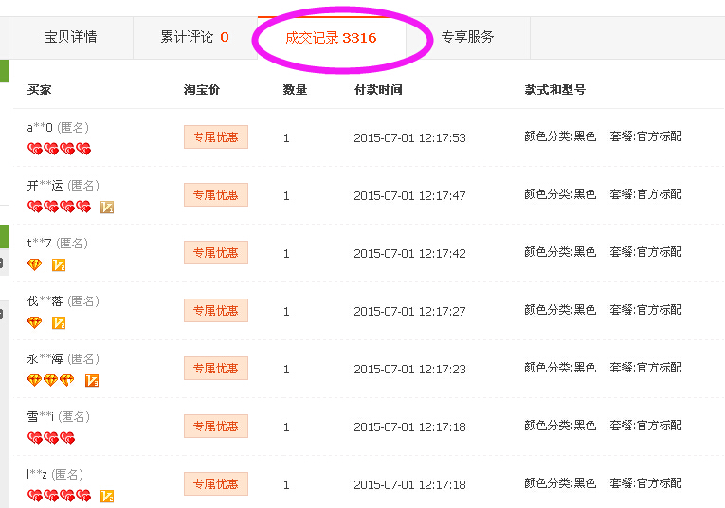
Task: Select the 成交记录 3316 tab
Action: (x=331, y=38)
